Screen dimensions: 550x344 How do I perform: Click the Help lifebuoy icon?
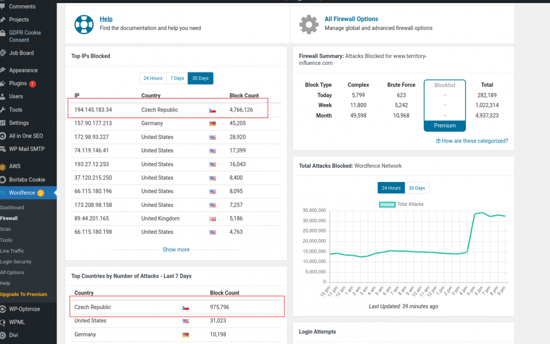[x=84, y=24]
